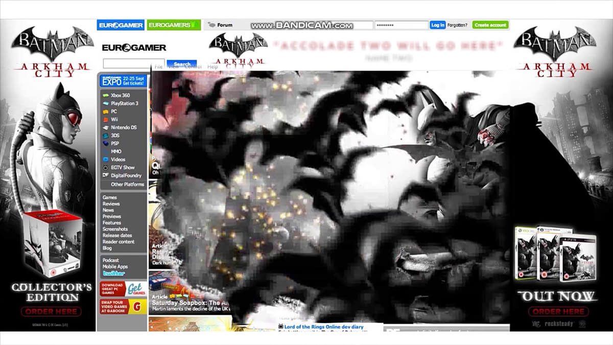Open DigitalFoundry via its DF icon
The height and width of the screenshot is (345, 613).
click(105, 176)
